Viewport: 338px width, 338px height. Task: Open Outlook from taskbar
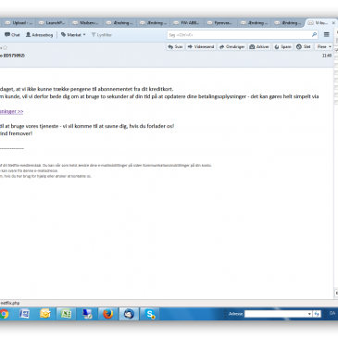pyautogui.click(x=45, y=314)
